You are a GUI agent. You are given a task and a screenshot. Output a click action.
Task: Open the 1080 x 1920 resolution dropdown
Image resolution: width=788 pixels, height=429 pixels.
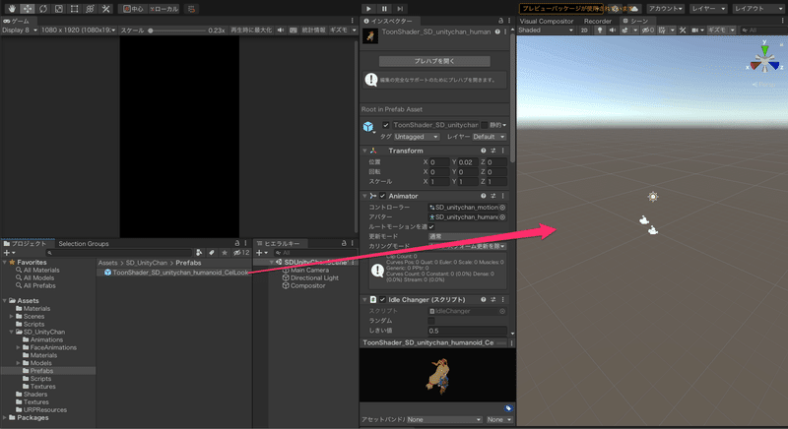78,31
